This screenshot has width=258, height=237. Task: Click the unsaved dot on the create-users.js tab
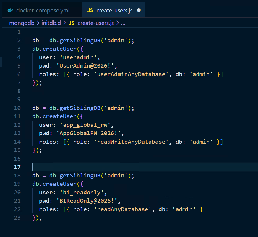point(139,10)
